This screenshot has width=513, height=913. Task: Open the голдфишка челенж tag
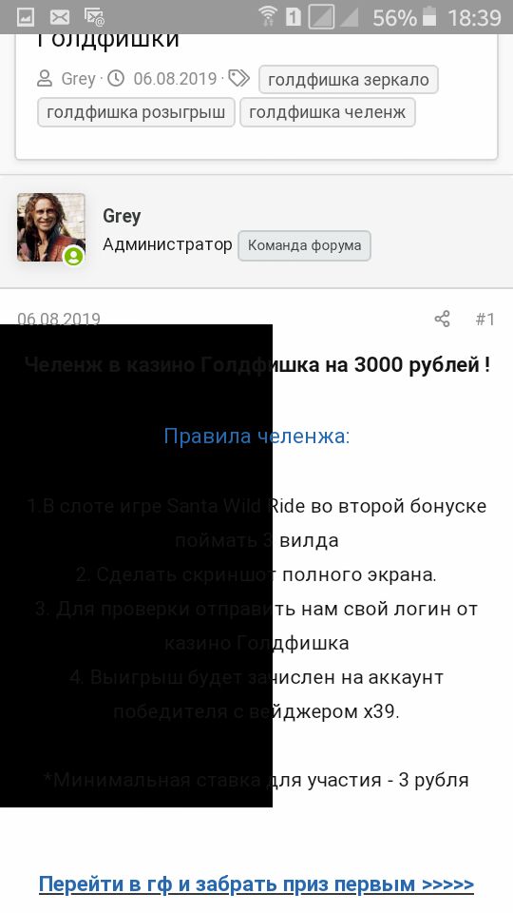(x=328, y=112)
